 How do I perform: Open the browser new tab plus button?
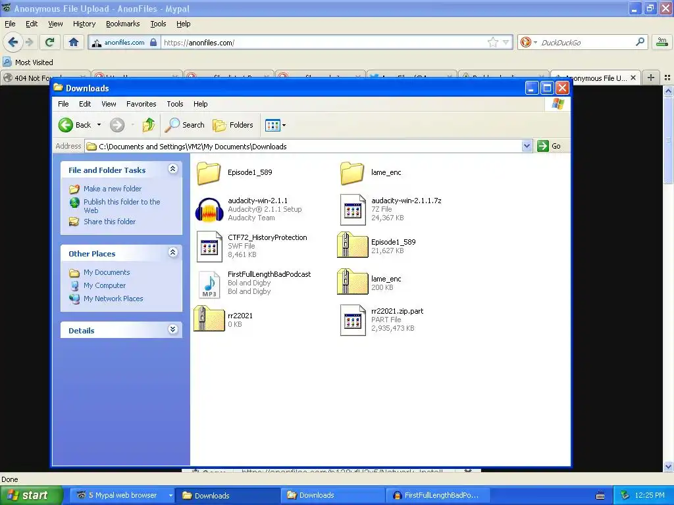click(x=651, y=78)
